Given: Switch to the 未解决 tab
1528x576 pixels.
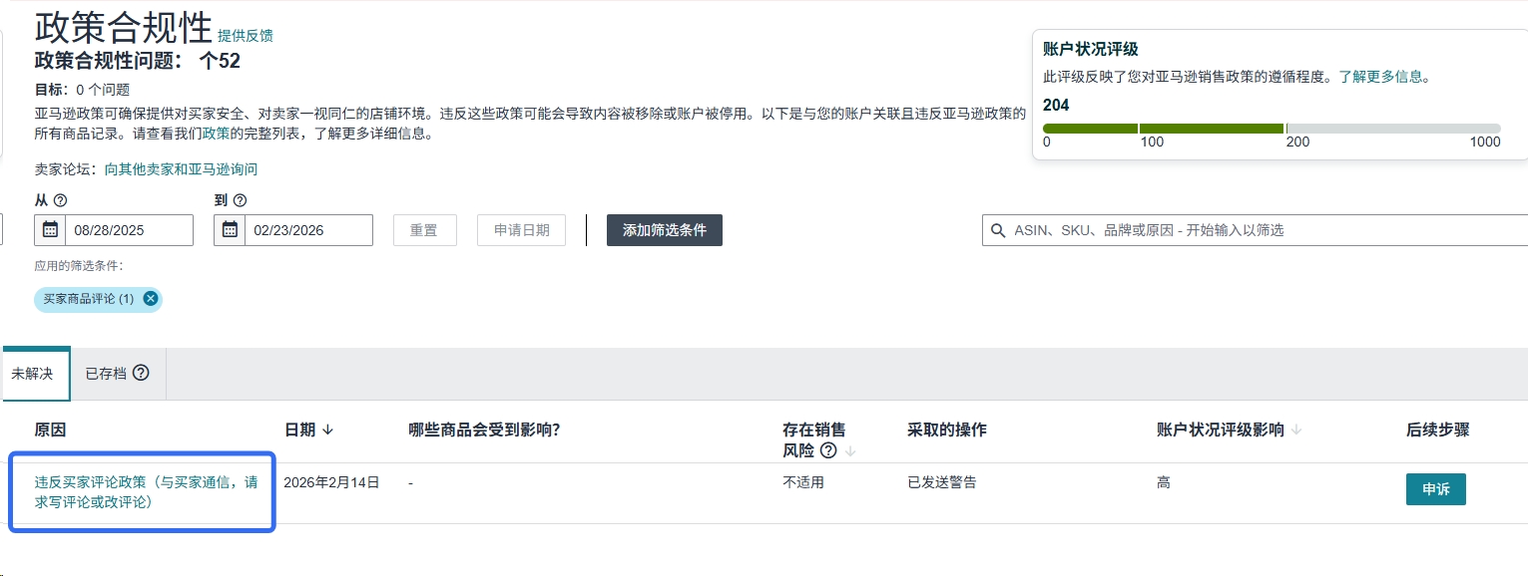Looking at the screenshot, I should click(32, 374).
